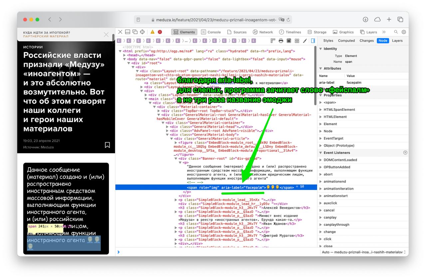Expand the figure EmbedBlock node
The width and height of the screenshot is (426, 279).
pyautogui.click(x=176, y=143)
